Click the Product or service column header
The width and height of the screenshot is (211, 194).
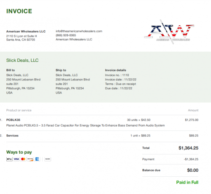click(x=19, y=110)
